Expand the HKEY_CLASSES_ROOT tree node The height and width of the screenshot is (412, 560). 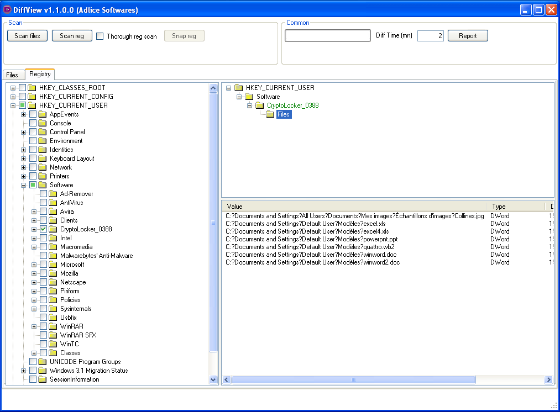pos(13,88)
